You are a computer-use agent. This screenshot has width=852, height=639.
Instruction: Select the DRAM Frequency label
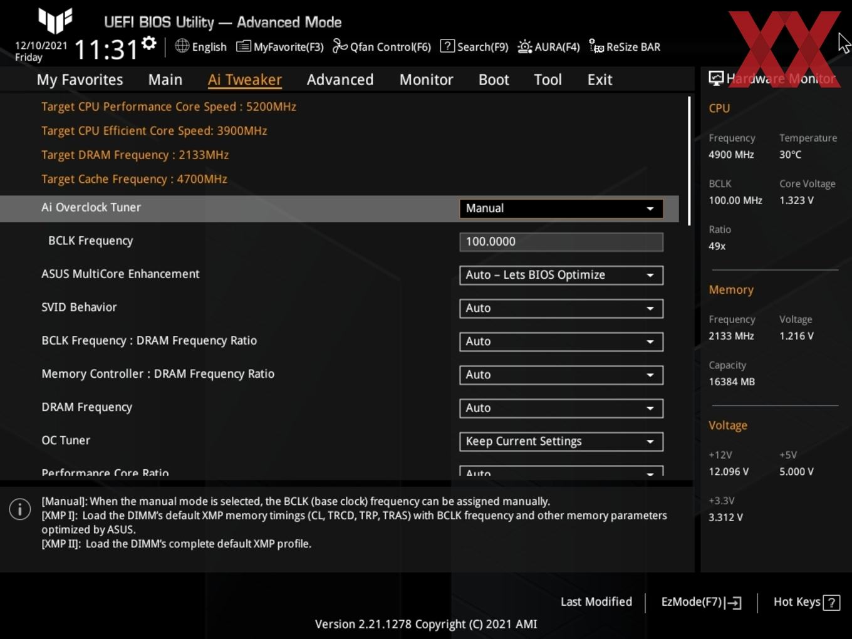[x=86, y=407]
